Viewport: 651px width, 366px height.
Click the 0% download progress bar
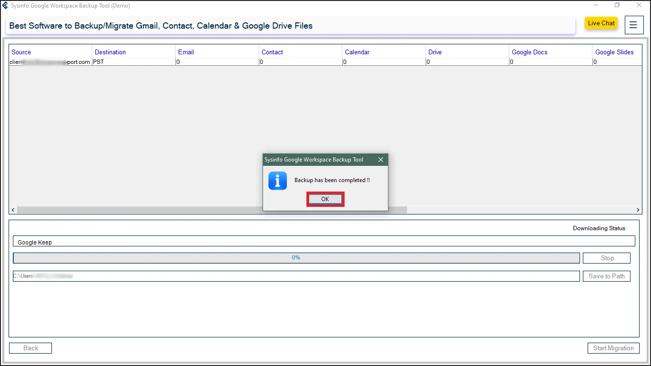tap(296, 258)
